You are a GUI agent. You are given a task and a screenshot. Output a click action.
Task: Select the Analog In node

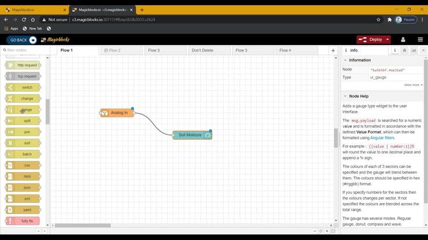[117, 113]
